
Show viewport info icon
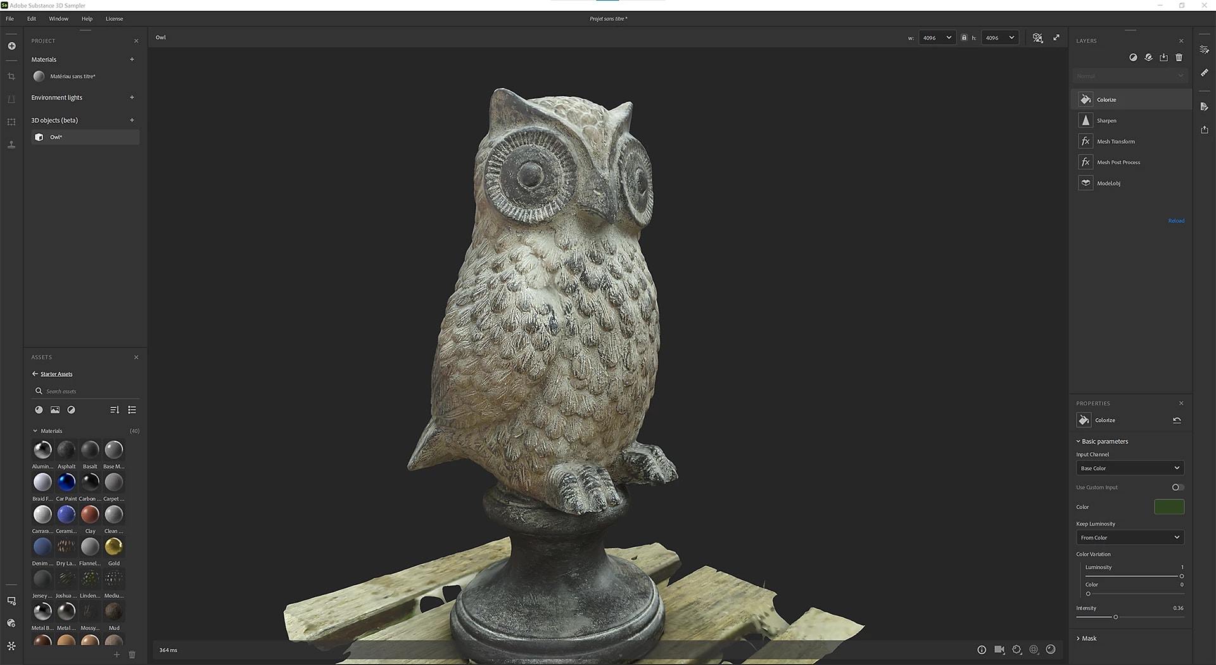[x=982, y=650]
